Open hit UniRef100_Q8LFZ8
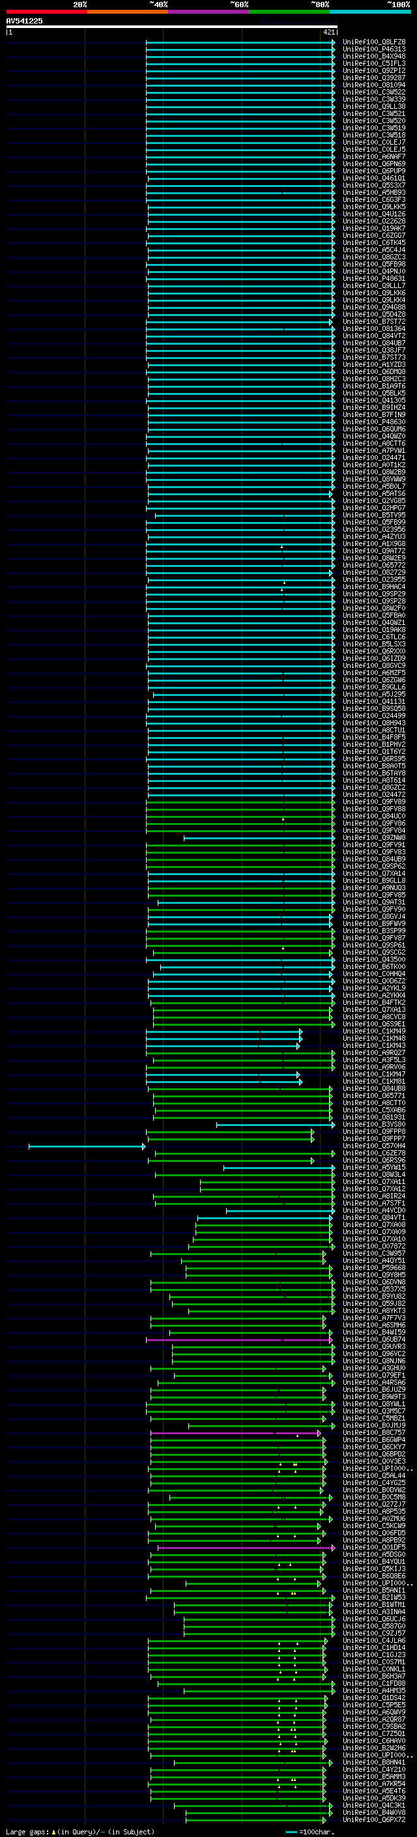This screenshot has width=417, height=1837. tap(374, 42)
